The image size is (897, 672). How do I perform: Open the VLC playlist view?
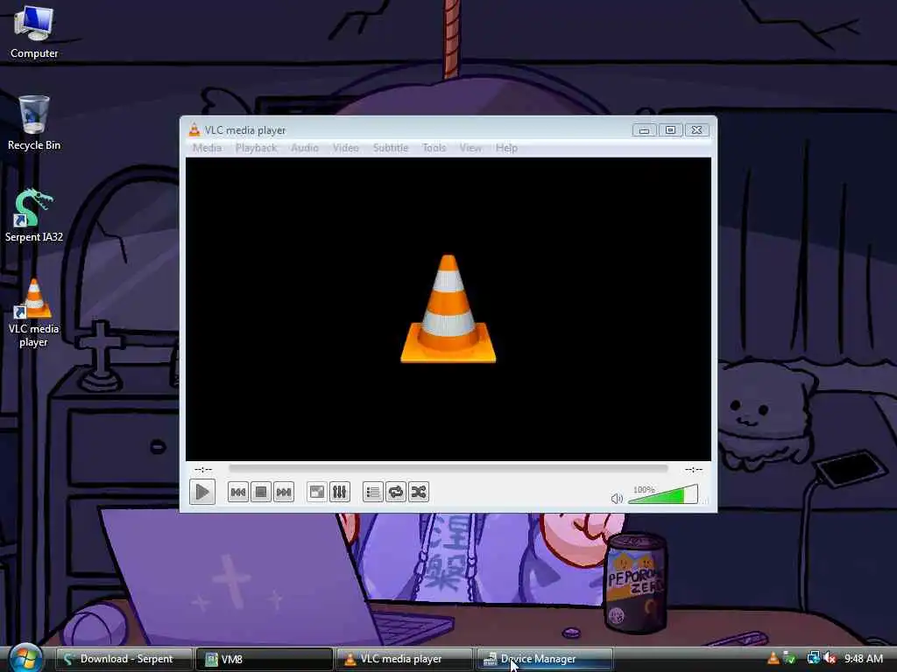click(373, 492)
